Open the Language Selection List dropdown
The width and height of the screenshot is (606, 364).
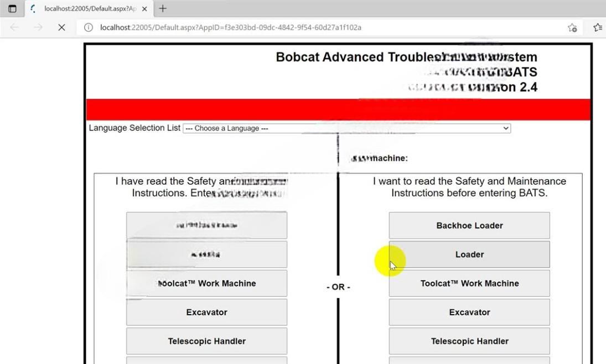(346, 128)
